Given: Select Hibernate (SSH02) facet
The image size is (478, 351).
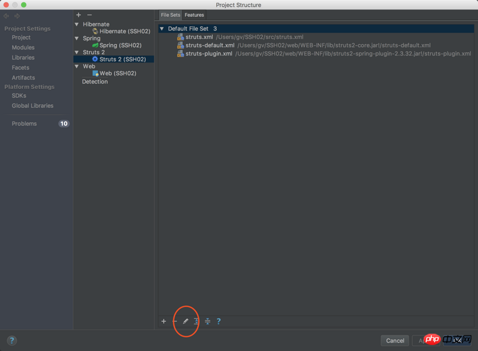Looking at the screenshot, I should (125, 31).
